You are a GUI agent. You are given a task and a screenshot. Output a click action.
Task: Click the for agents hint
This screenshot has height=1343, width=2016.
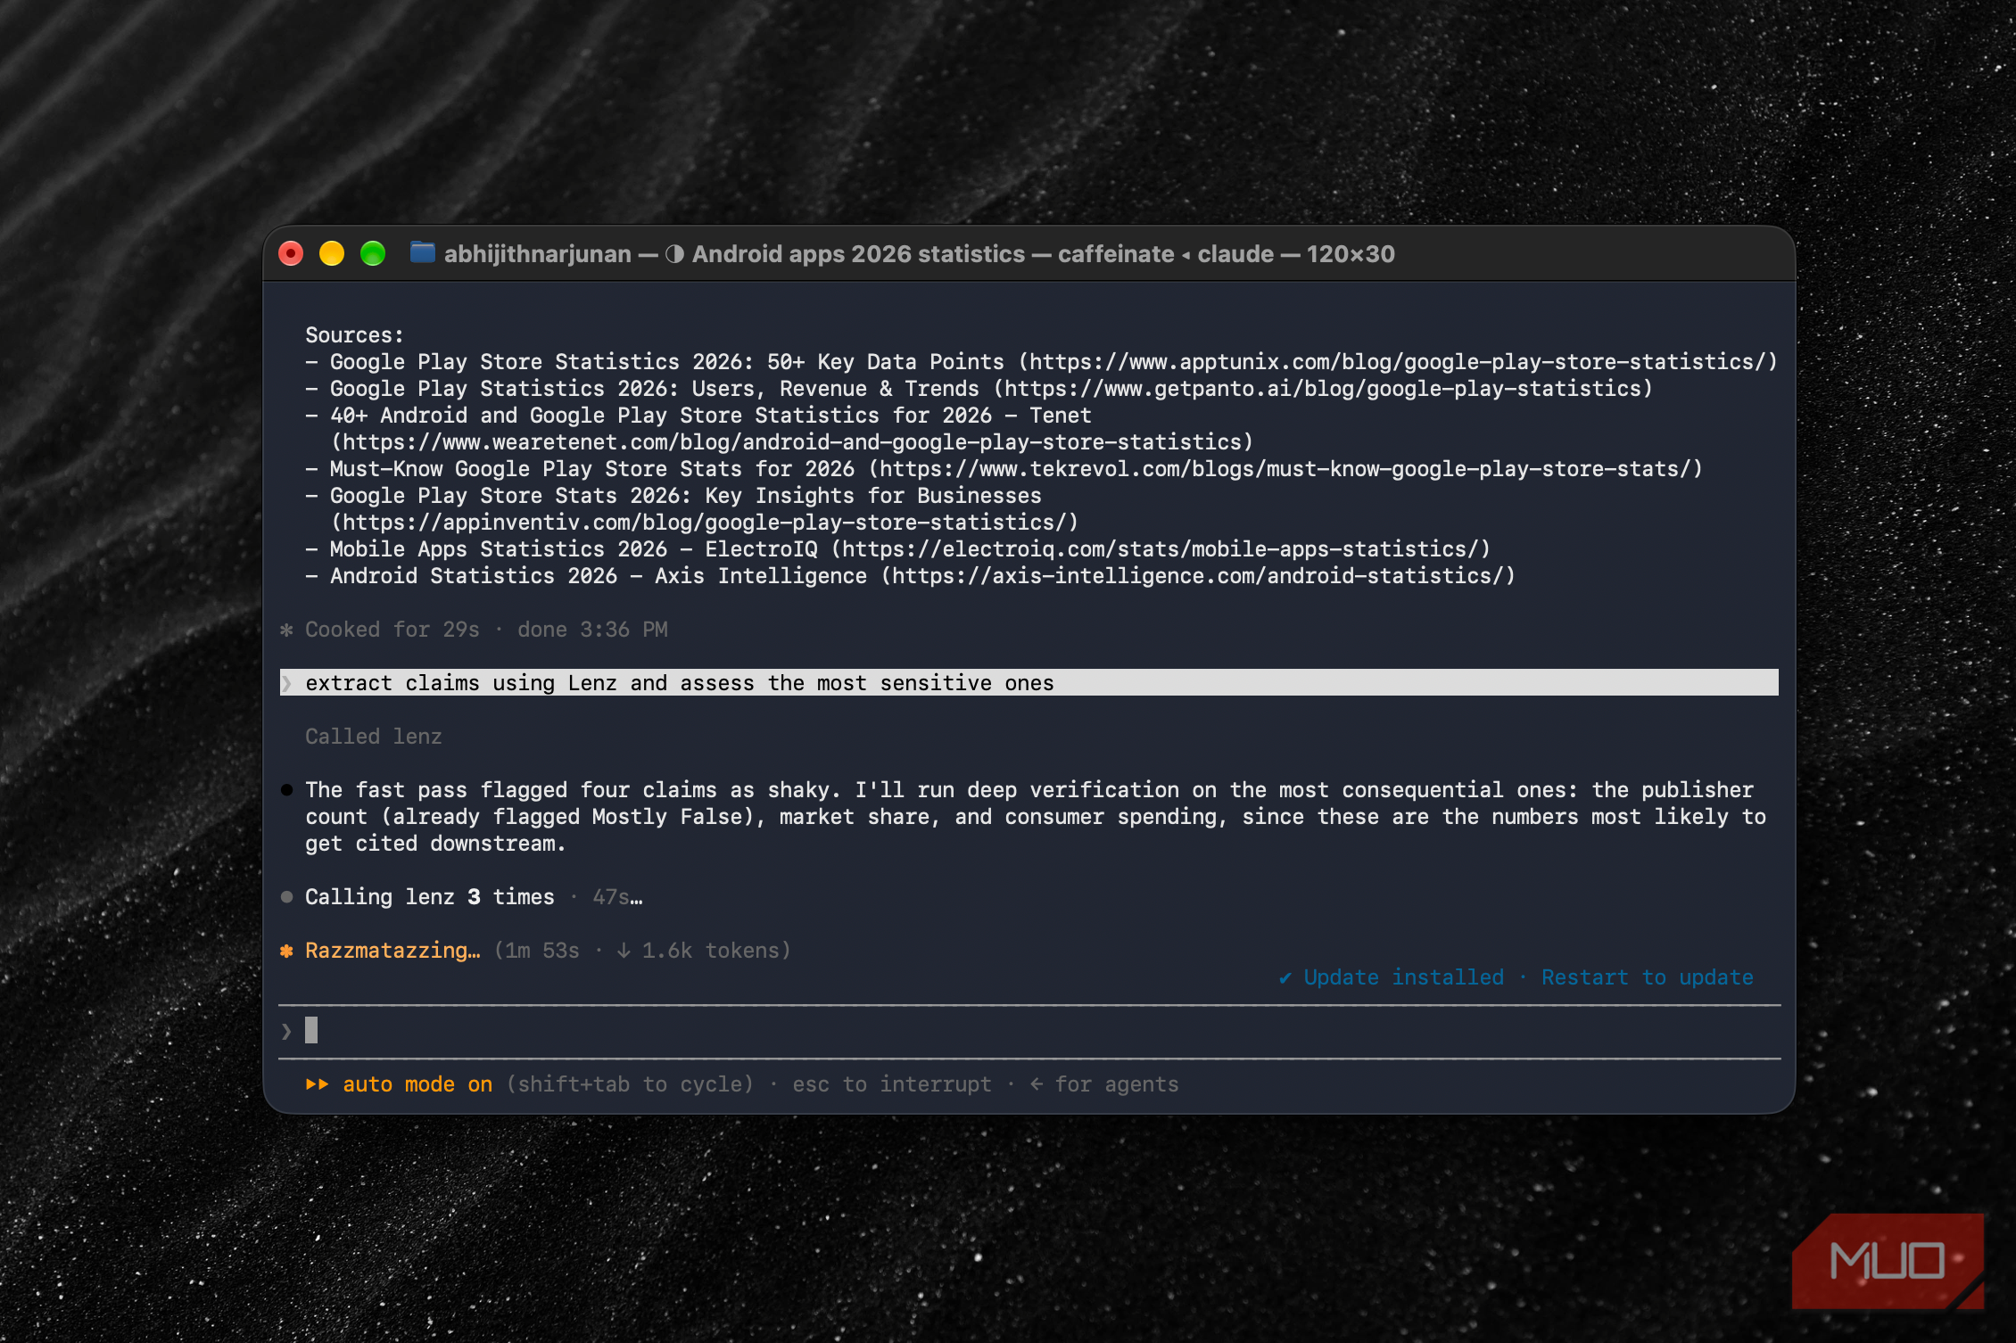point(1117,1084)
